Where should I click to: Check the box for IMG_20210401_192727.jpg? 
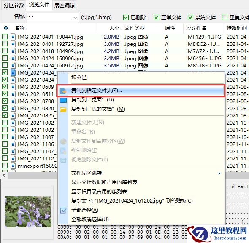point(5,44)
